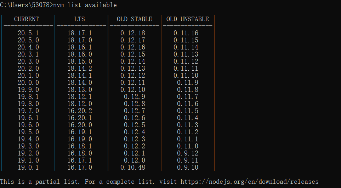Select LTS version 18.17.1
The height and width of the screenshot is (188, 341).
click(80, 33)
